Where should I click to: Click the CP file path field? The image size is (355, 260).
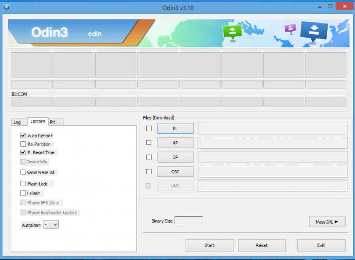pos(273,157)
